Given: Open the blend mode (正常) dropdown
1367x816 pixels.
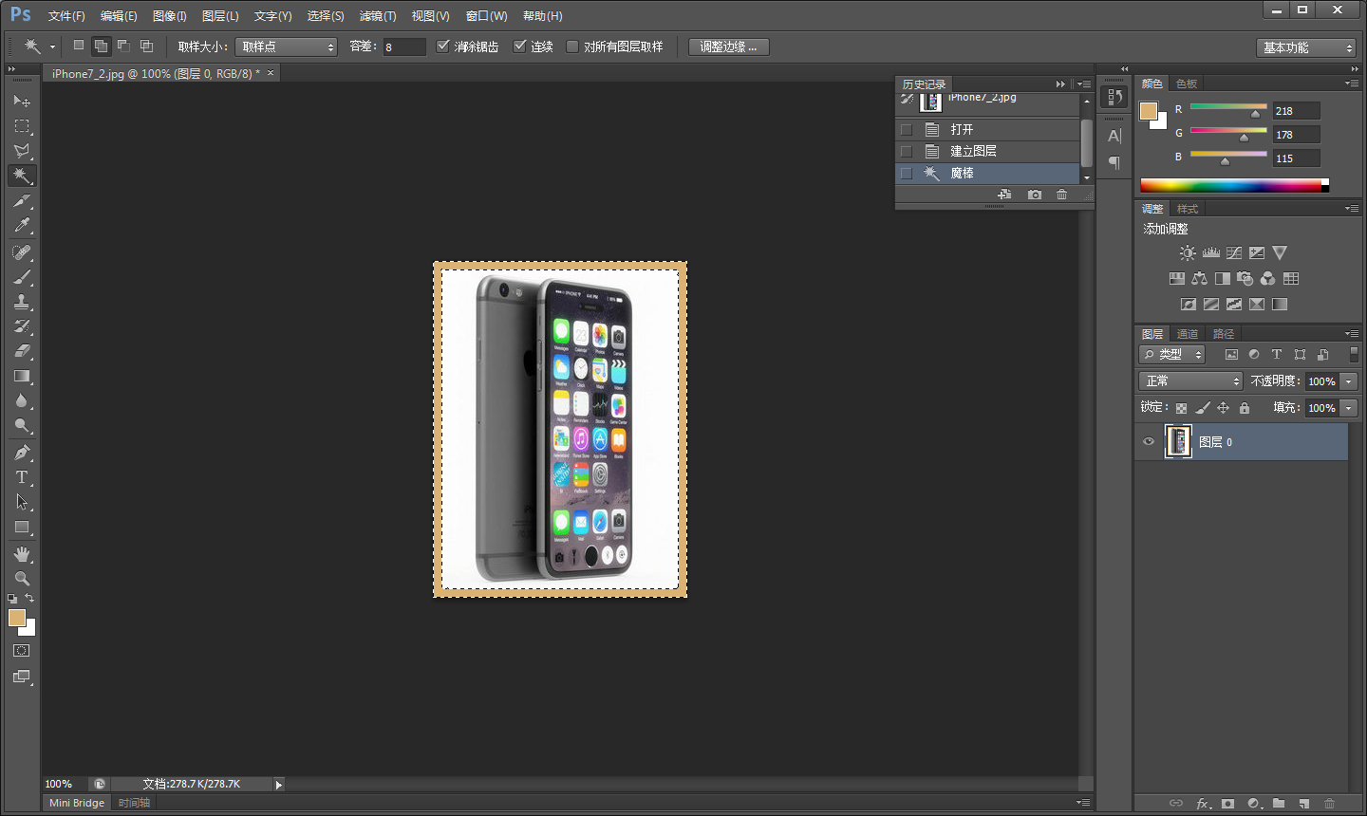Looking at the screenshot, I should click(1190, 380).
